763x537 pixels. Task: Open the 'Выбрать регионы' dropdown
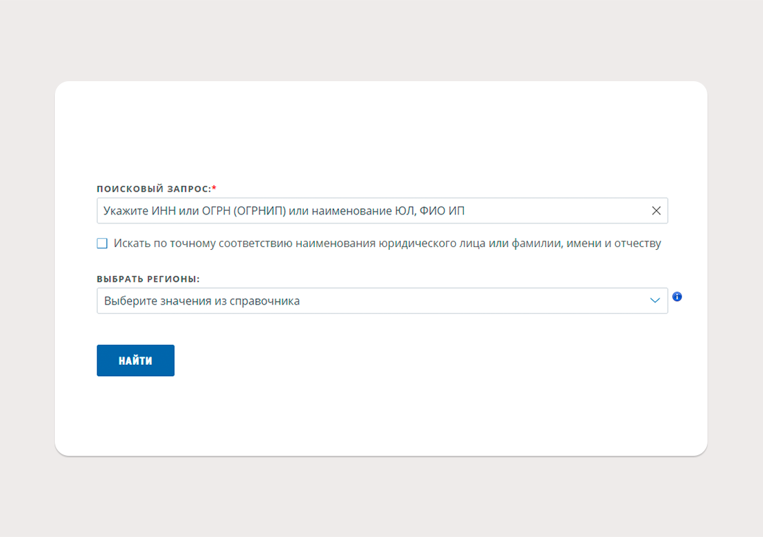coord(382,300)
